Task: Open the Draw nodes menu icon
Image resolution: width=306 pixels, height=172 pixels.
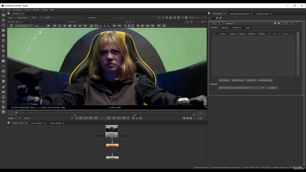Action: coord(3,20)
